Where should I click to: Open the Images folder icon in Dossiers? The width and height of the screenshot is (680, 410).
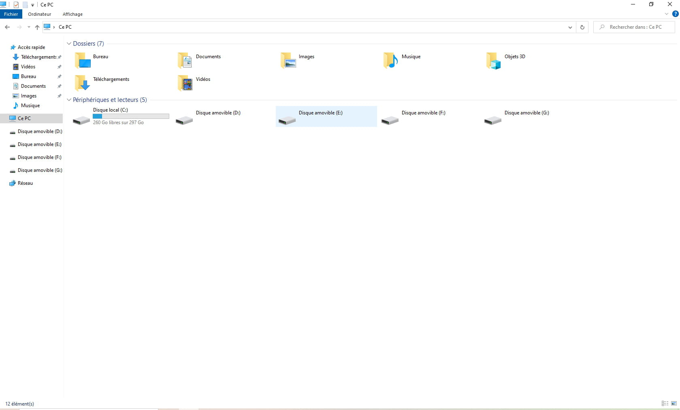(288, 60)
